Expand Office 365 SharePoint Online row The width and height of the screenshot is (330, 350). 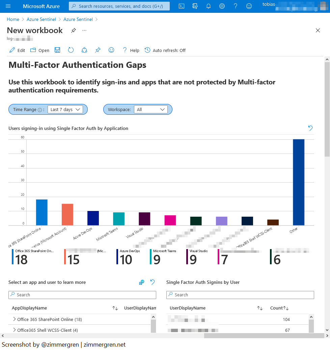(14, 319)
